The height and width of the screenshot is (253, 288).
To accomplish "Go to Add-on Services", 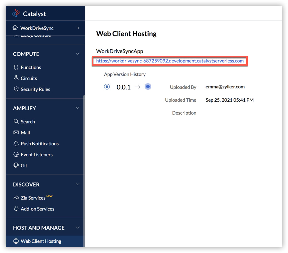I will coord(37,209).
